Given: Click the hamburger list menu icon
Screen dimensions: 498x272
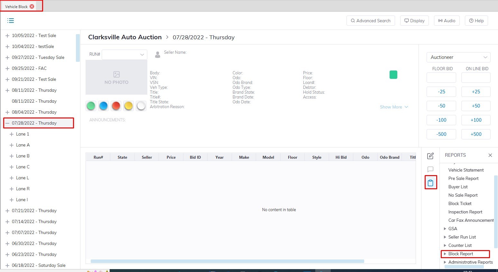Looking at the screenshot, I should click(11, 21).
